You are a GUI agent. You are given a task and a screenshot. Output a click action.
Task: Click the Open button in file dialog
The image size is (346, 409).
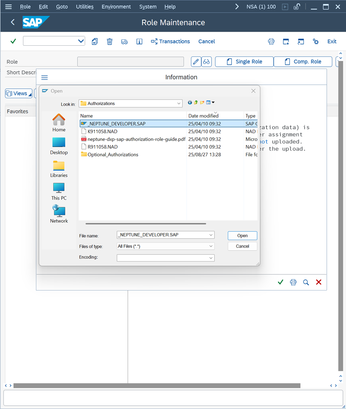click(242, 236)
